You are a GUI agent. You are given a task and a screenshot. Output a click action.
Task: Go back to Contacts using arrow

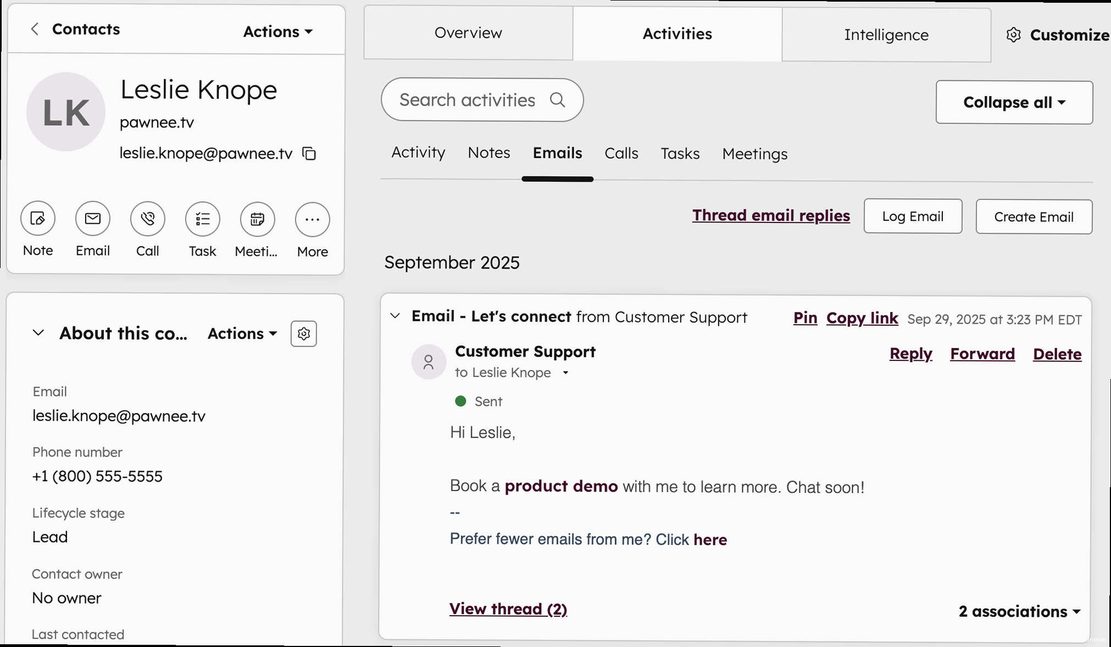[35, 29]
